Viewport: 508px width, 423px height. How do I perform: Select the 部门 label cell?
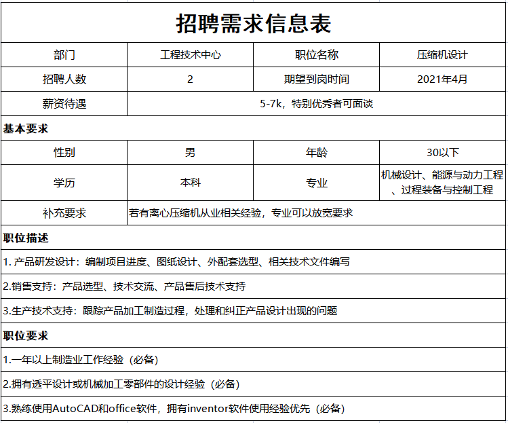coord(64,55)
